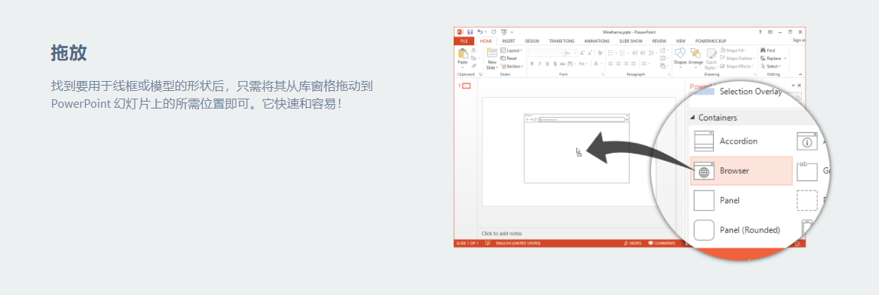
Task: Open the font name combo box
Action: point(546,53)
